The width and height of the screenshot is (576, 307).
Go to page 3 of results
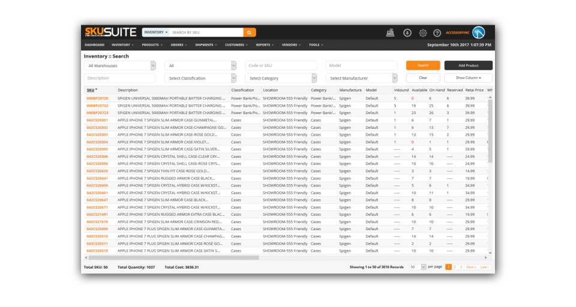pos(461,267)
